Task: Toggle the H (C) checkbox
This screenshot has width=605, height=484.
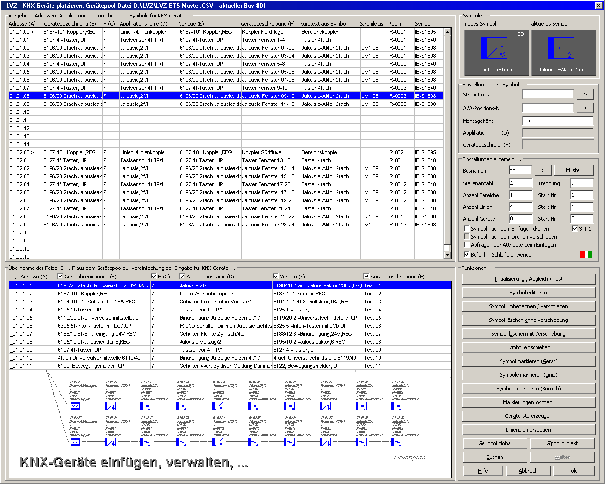Action: 154,277
